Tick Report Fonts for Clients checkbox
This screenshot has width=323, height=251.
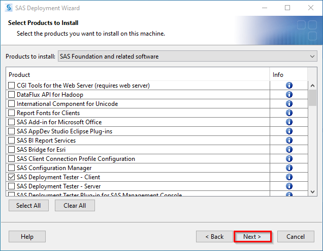tap(11, 113)
